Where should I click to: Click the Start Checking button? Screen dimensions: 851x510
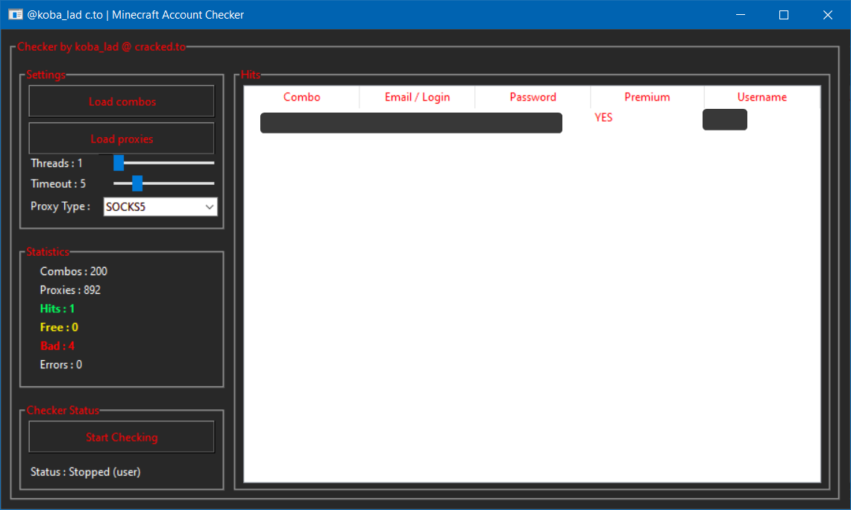(x=122, y=437)
